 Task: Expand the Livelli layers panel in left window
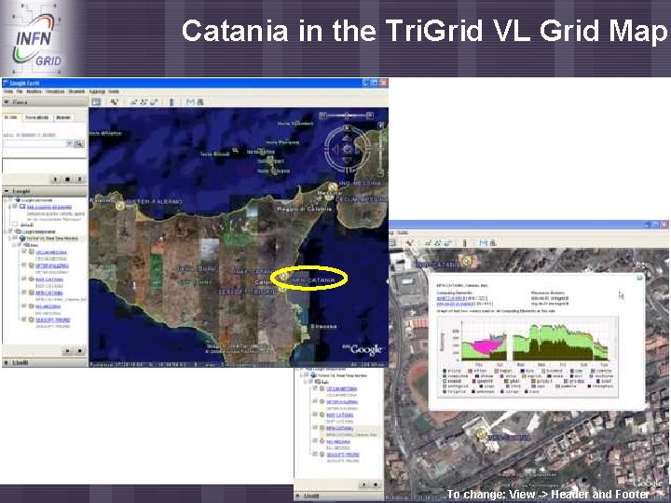7,362
